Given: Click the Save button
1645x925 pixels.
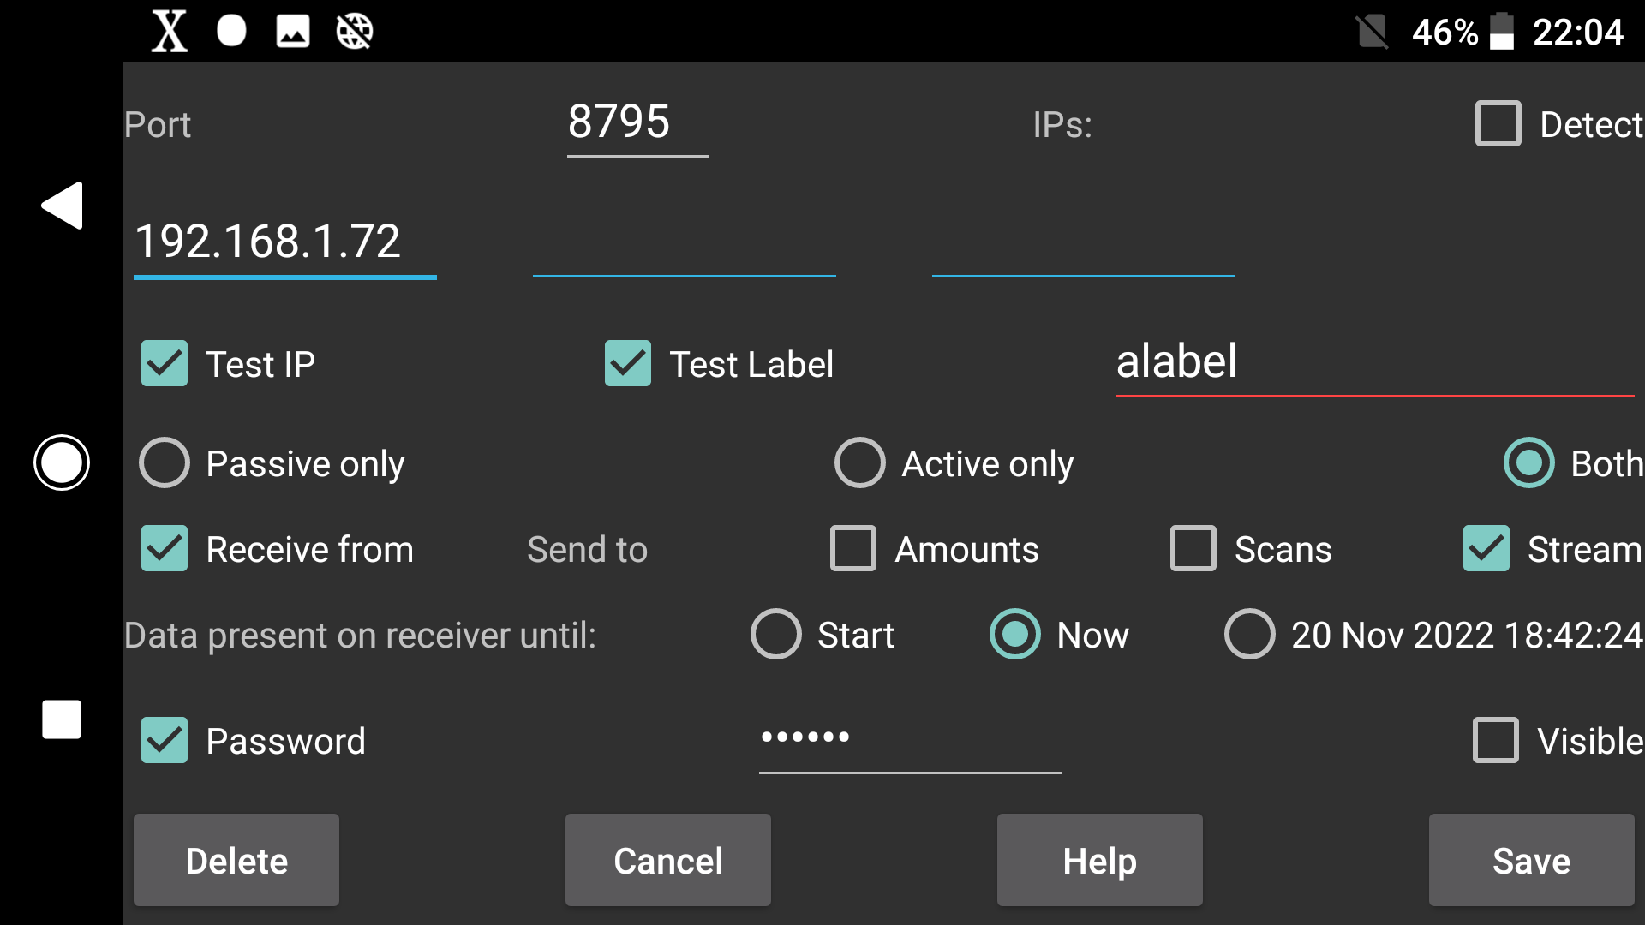Looking at the screenshot, I should point(1531,860).
